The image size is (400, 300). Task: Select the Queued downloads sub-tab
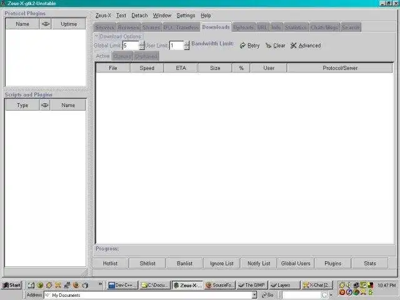pos(122,56)
